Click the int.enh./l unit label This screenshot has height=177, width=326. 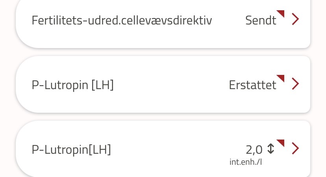(x=245, y=162)
